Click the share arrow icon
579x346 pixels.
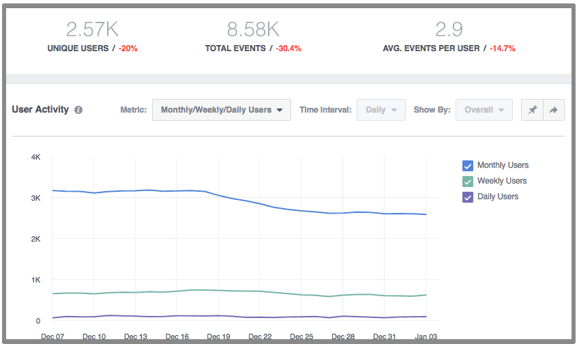(x=554, y=110)
